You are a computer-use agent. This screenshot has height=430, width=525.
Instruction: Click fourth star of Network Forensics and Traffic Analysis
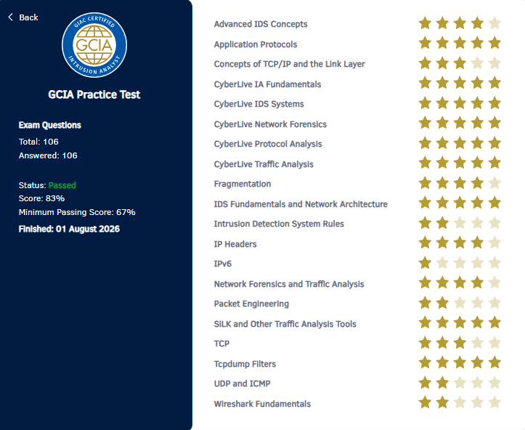click(x=478, y=283)
